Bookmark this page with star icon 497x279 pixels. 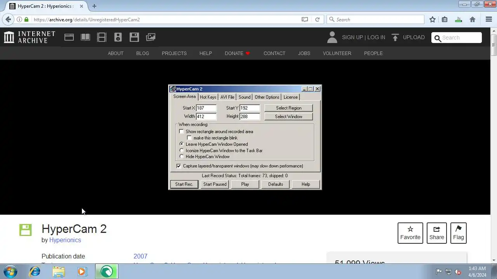(x=433, y=19)
